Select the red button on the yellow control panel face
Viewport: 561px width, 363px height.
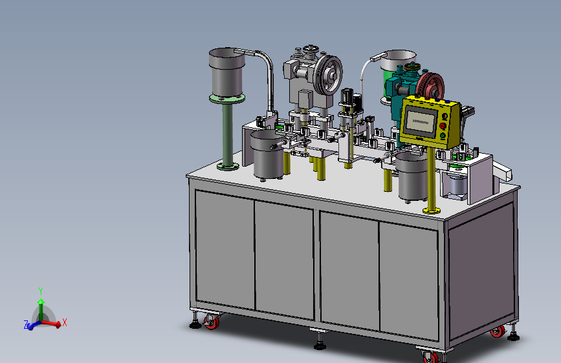443,126
